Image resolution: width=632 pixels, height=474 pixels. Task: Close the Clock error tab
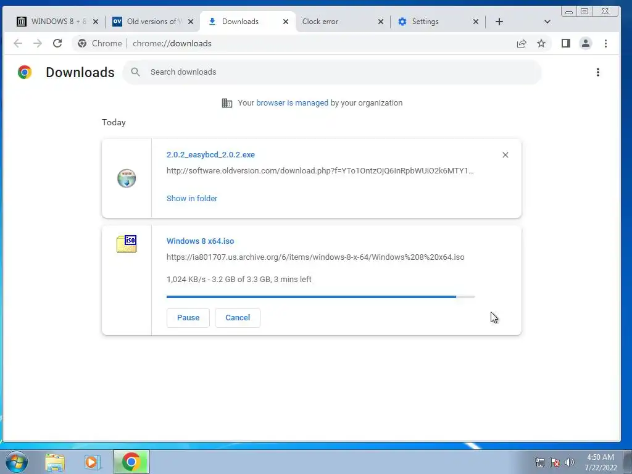coord(380,22)
